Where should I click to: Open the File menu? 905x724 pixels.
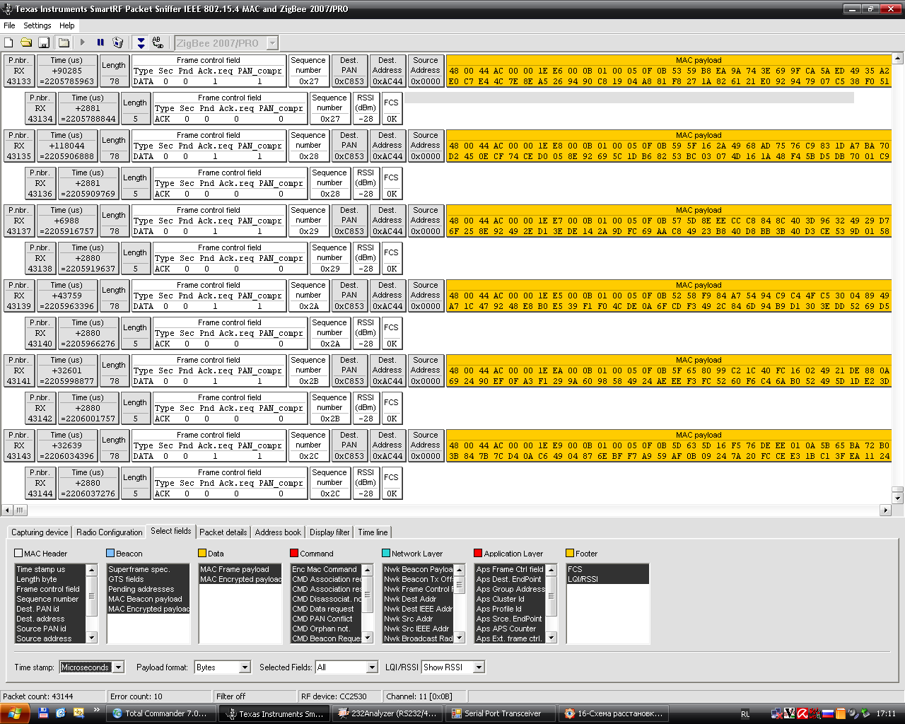(x=9, y=25)
